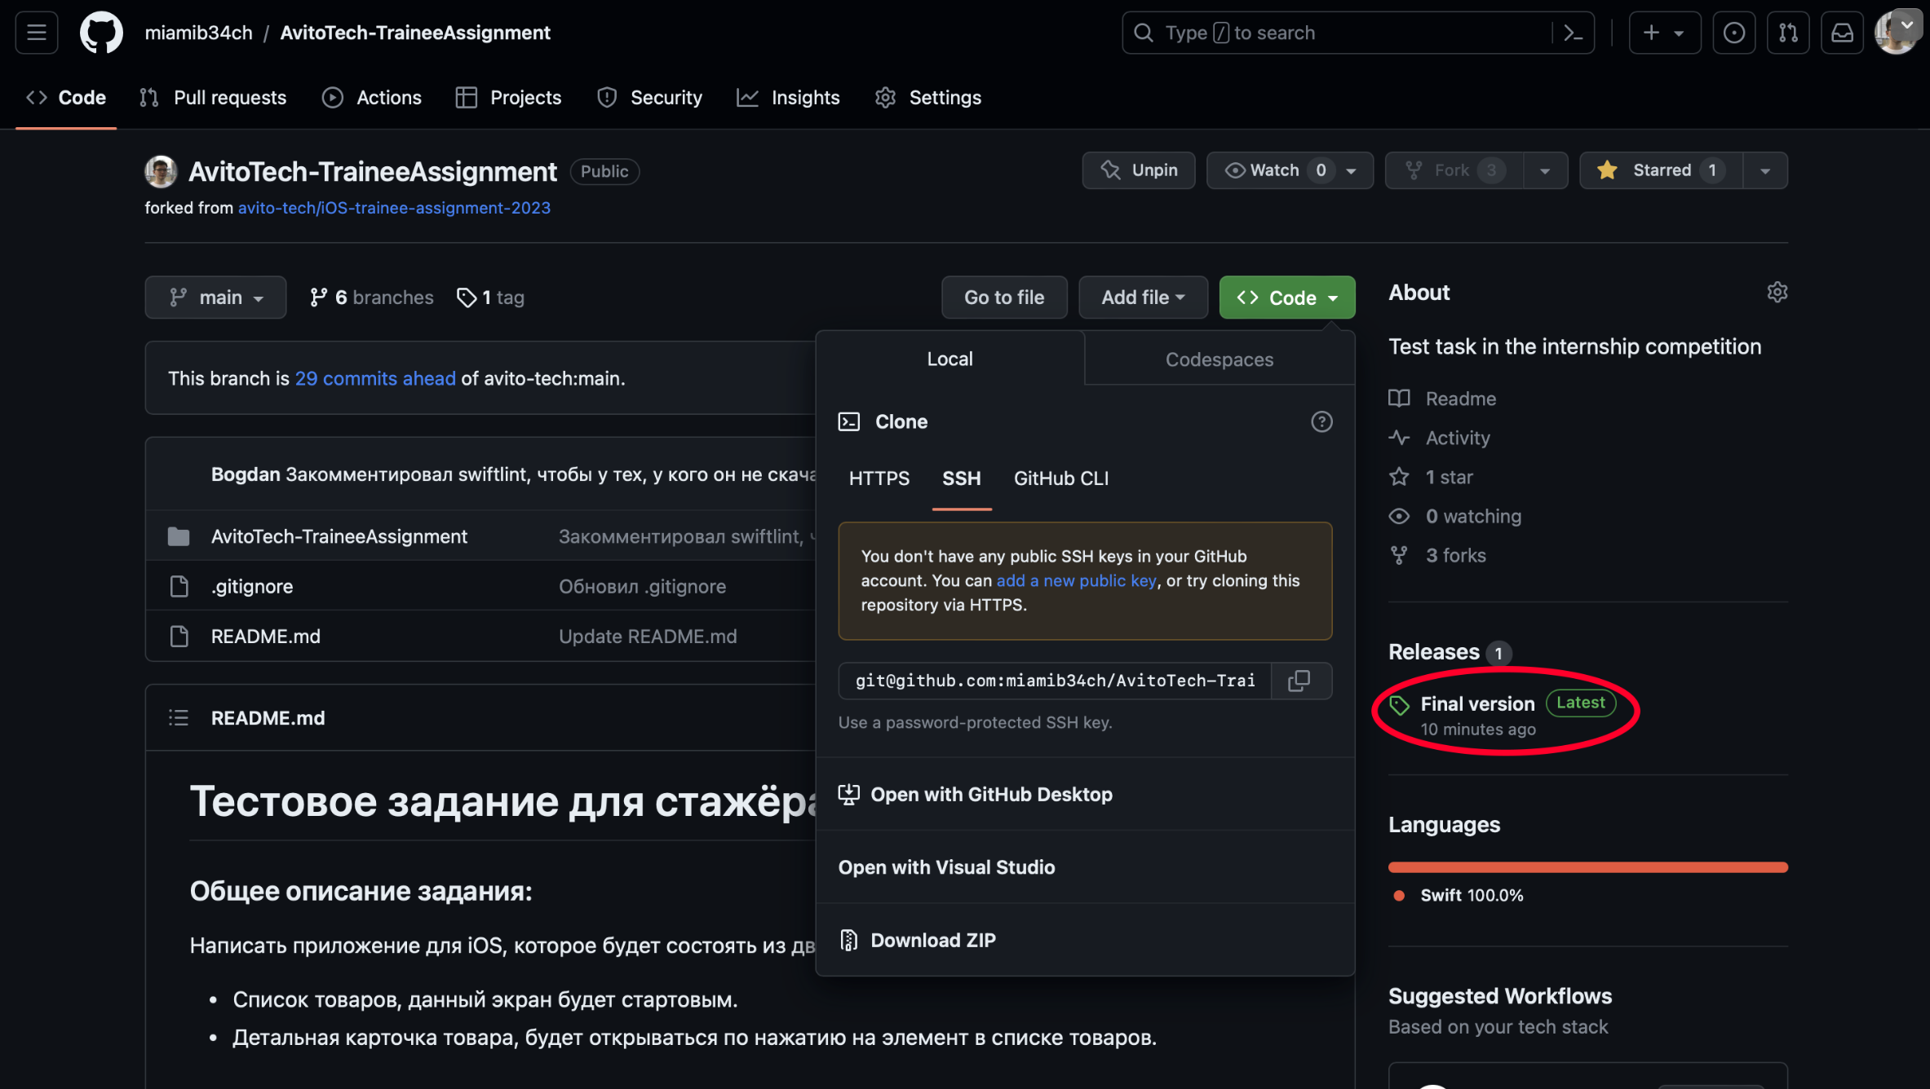
Task: Open the Clone help question mark icon
Action: point(1321,421)
